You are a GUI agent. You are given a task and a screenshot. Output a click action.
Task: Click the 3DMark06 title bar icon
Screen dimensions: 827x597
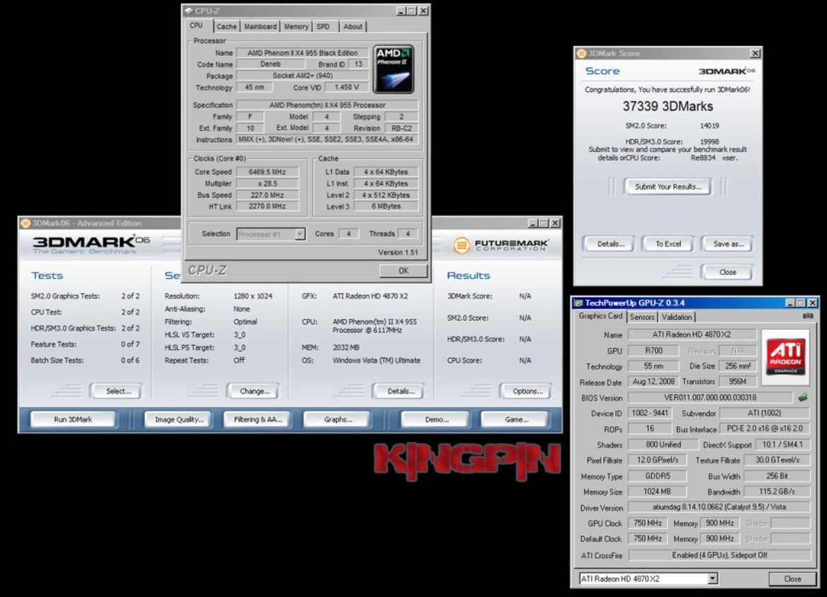[25, 223]
